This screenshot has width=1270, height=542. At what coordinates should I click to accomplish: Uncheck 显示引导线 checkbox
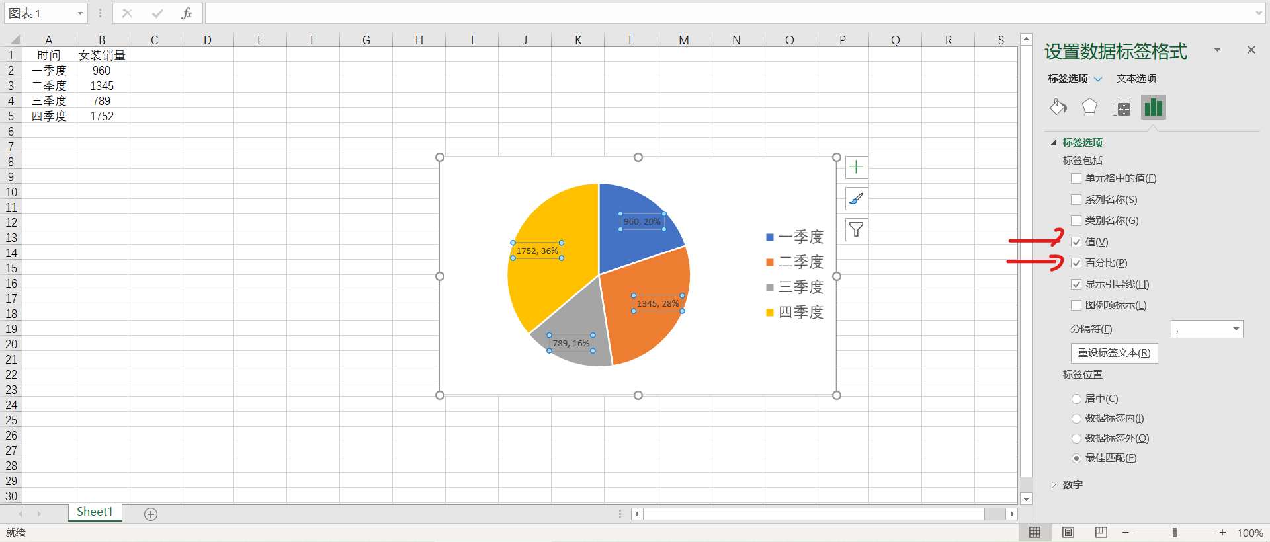1076,284
